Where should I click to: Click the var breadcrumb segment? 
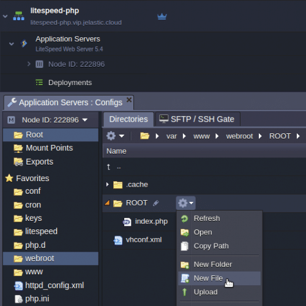(171, 136)
